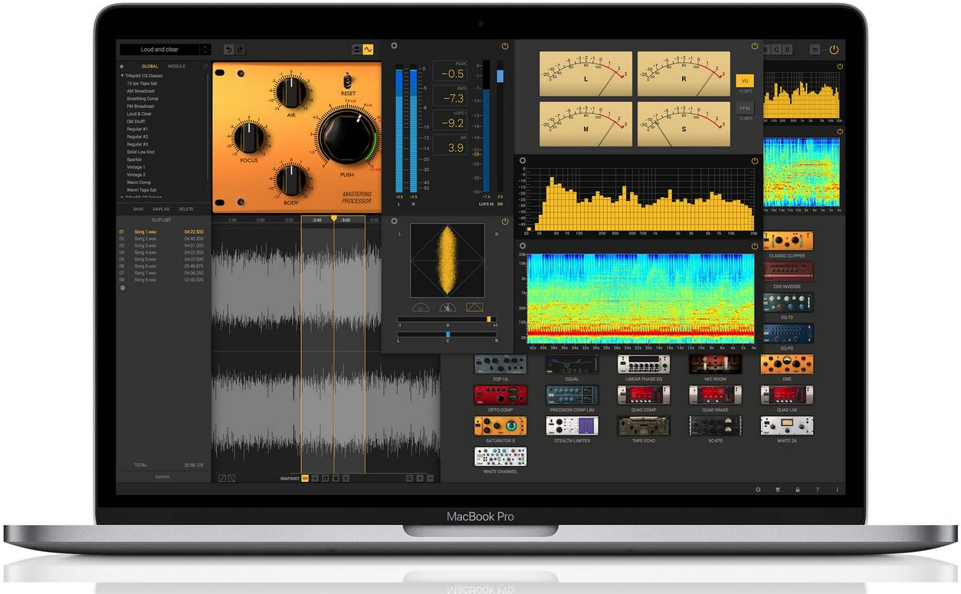Zoom out waveform with minus icon
Viewport: 961px width, 594px height.
430,477
